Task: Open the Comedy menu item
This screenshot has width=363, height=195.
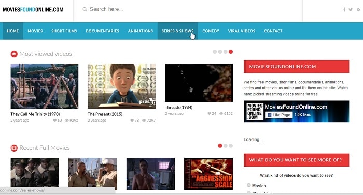Action: pyautogui.click(x=211, y=31)
